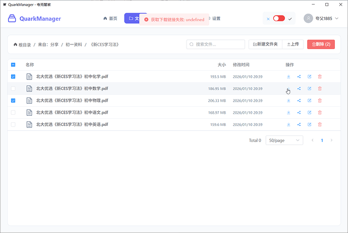Rename 初中英语.pdf using its edit icon
Screen dimensions: 348x233
[309, 124]
